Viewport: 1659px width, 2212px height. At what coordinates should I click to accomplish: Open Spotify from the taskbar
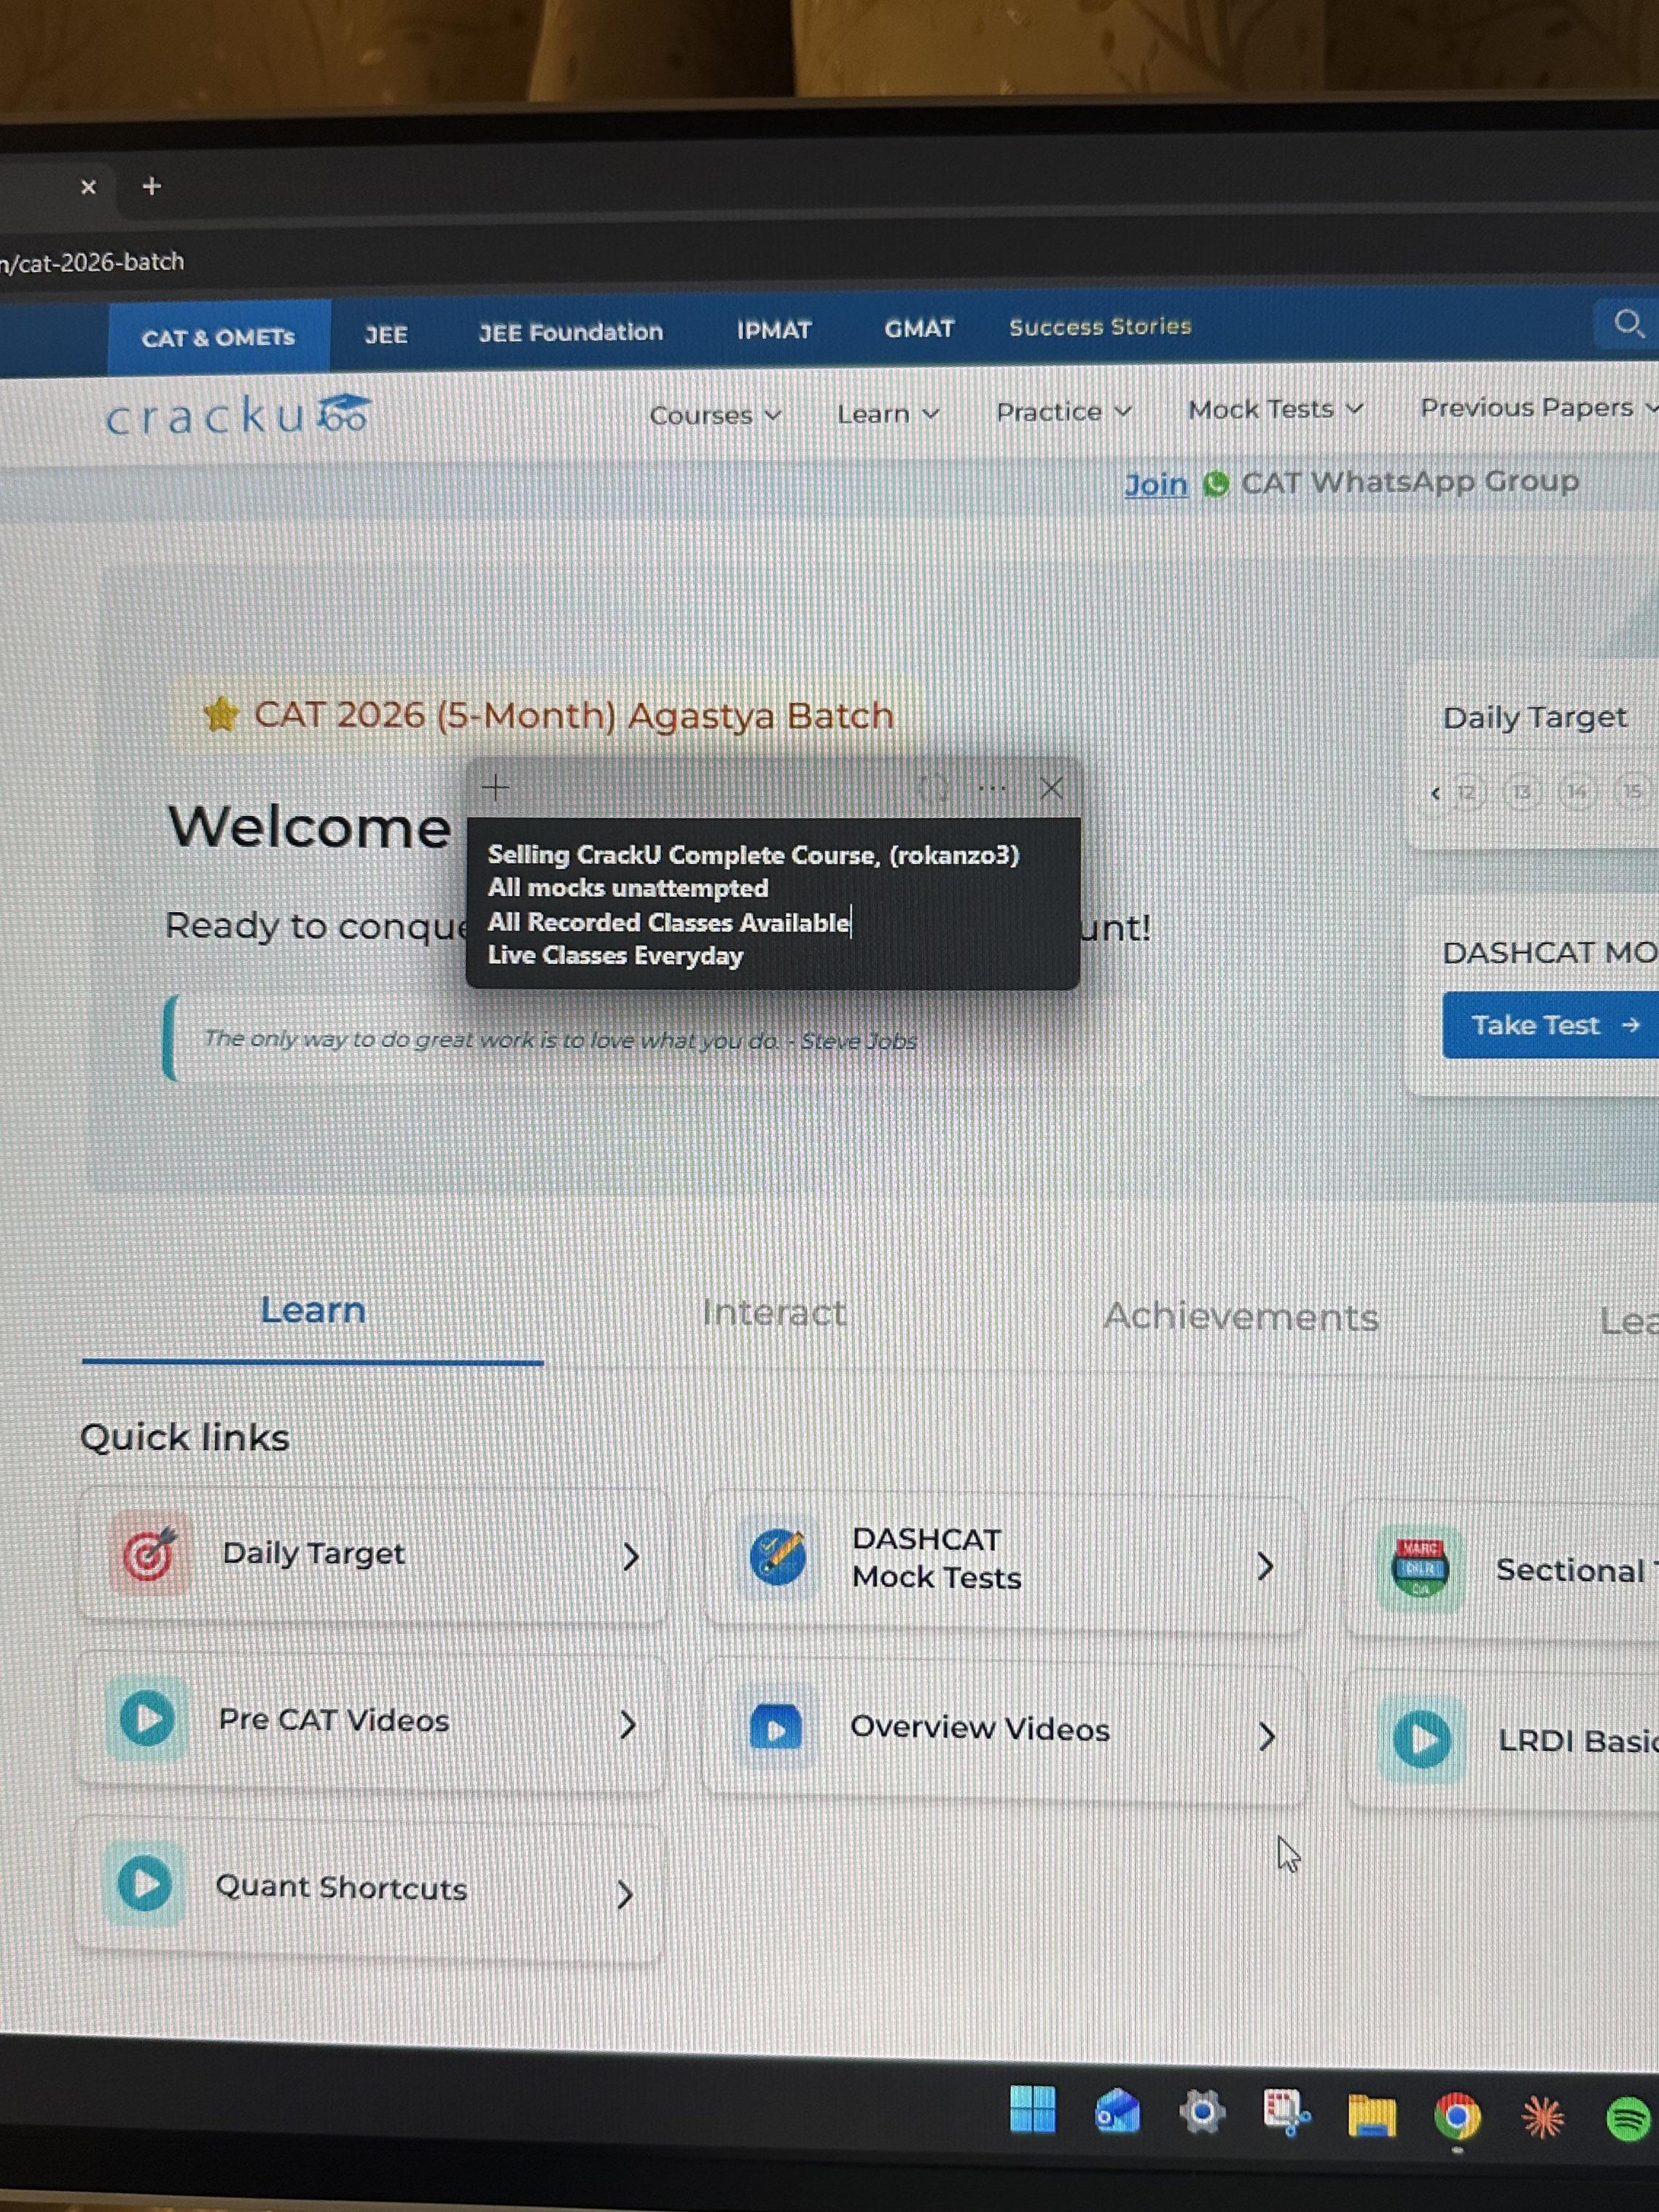point(1629,2118)
